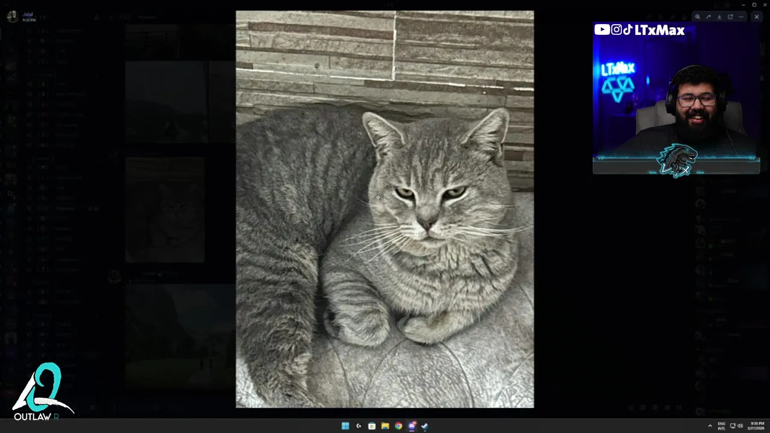
Task: Open image in browser using the external-link icon
Action: 730,17
